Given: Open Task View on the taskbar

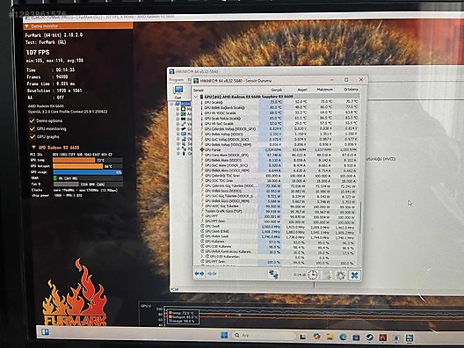Looking at the screenshot, I should [302, 337].
